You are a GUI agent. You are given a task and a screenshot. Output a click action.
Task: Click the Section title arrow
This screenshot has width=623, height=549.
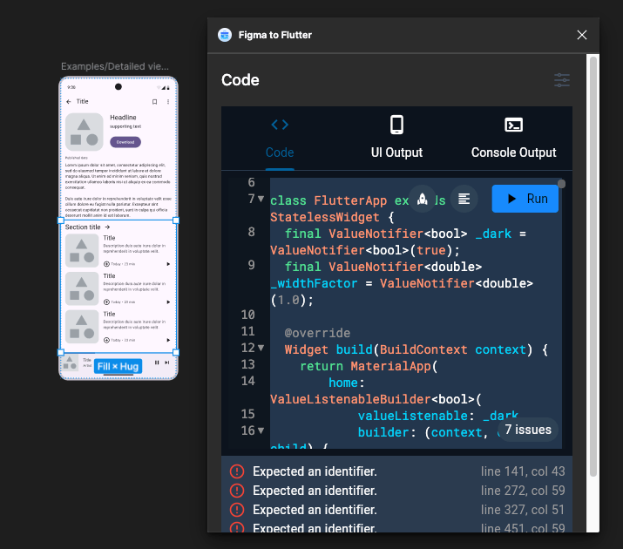click(107, 227)
